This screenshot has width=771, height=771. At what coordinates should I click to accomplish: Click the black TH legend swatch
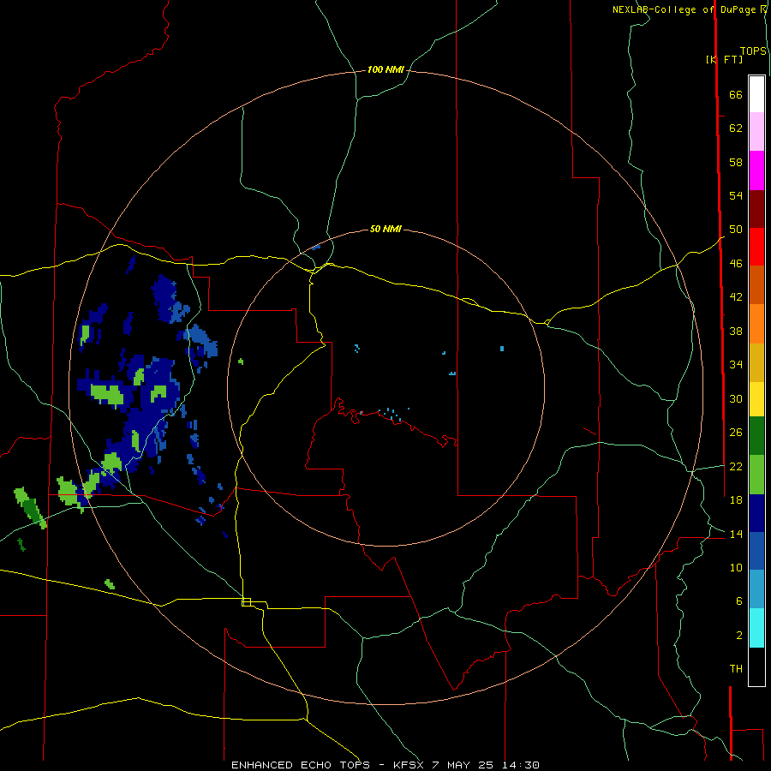point(756,666)
